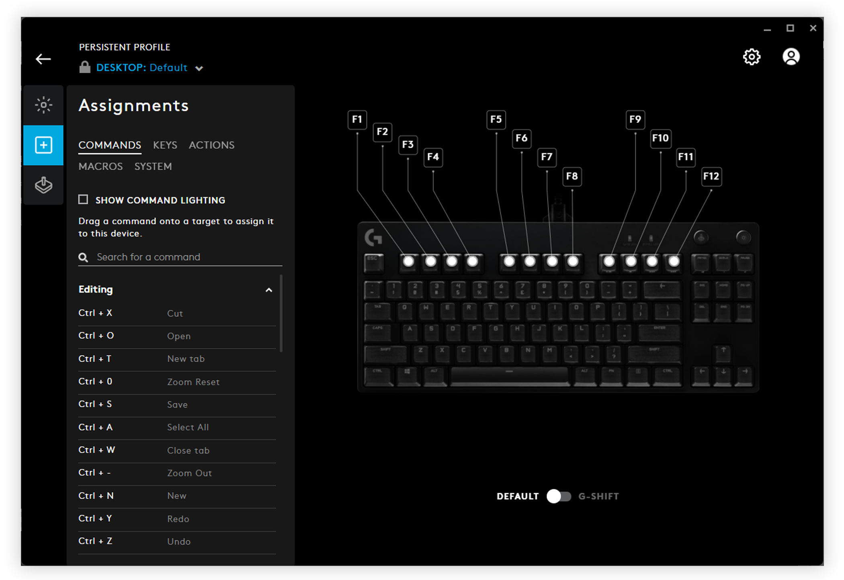Click the commands list scrollbar
This screenshot has width=844, height=580.
coord(281,314)
